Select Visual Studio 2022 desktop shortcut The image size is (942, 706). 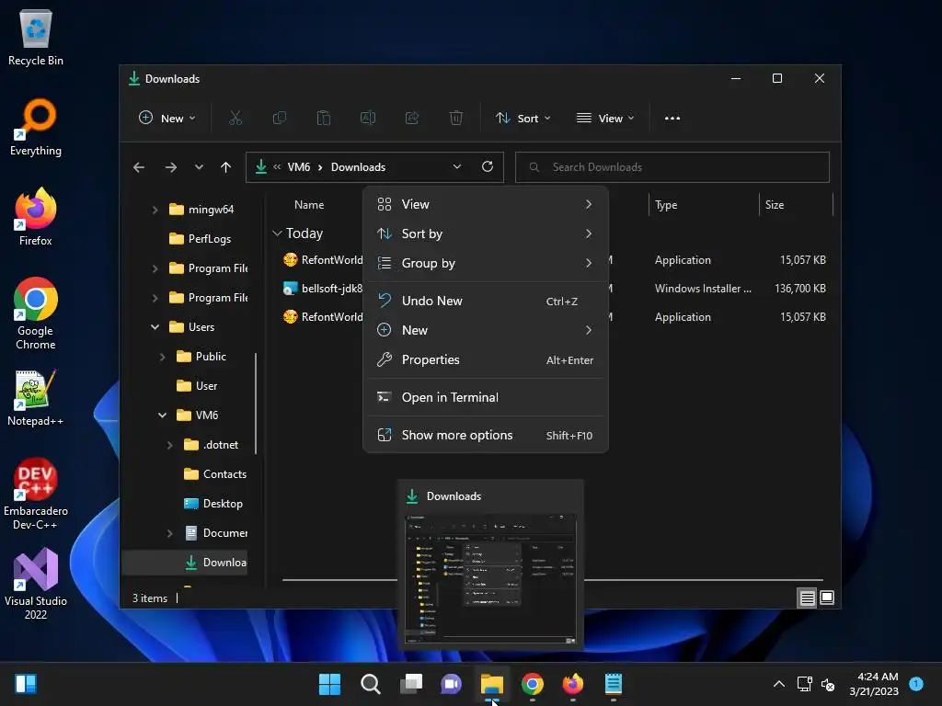[x=36, y=584]
